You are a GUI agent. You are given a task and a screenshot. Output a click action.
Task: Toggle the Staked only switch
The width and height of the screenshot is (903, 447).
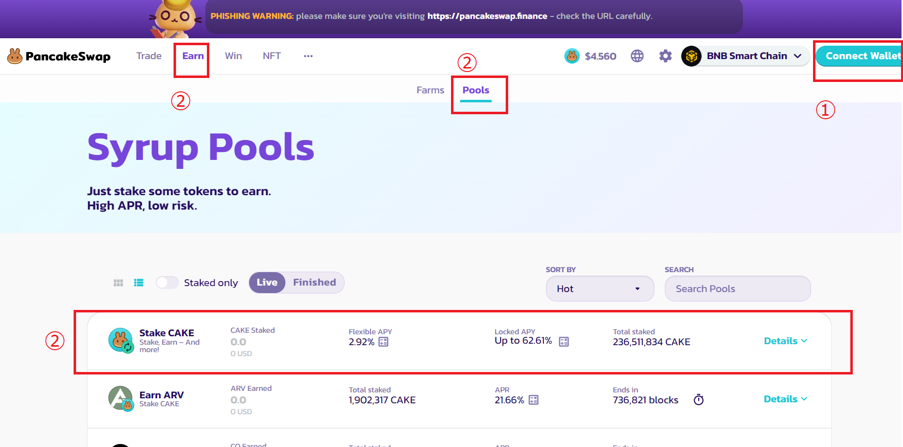point(167,283)
